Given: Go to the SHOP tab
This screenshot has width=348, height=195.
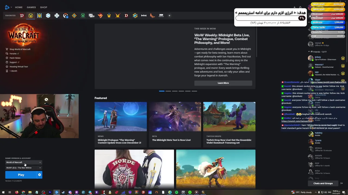Looking at the screenshot, I should pyautogui.click(x=43, y=7).
